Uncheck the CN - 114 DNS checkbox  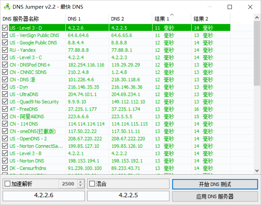pos(5,124)
